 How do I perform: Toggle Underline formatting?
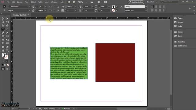pyautogui.click(x=58, y=7)
